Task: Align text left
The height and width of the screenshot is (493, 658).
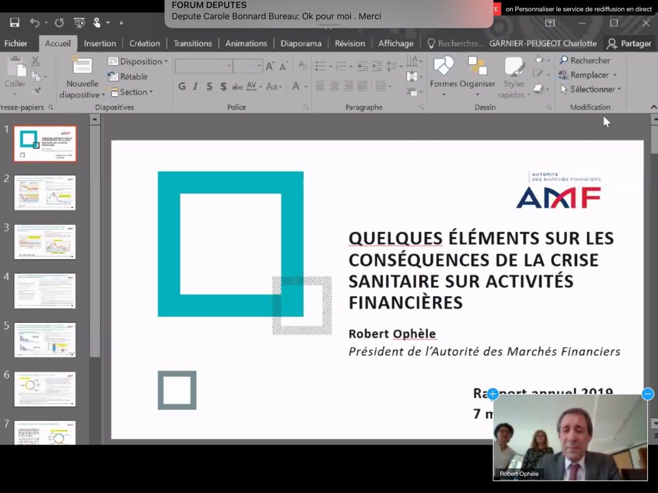Action: pyautogui.click(x=320, y=86)
